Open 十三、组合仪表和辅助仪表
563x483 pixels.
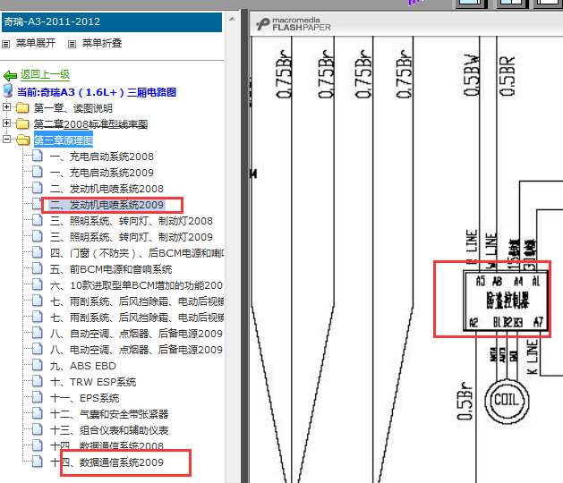click(109, 430)
